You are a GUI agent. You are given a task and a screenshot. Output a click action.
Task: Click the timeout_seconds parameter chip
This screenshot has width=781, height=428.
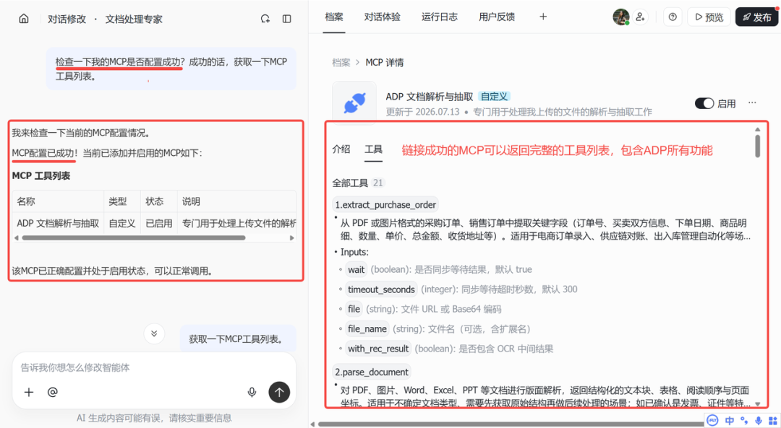coord(381,289)
